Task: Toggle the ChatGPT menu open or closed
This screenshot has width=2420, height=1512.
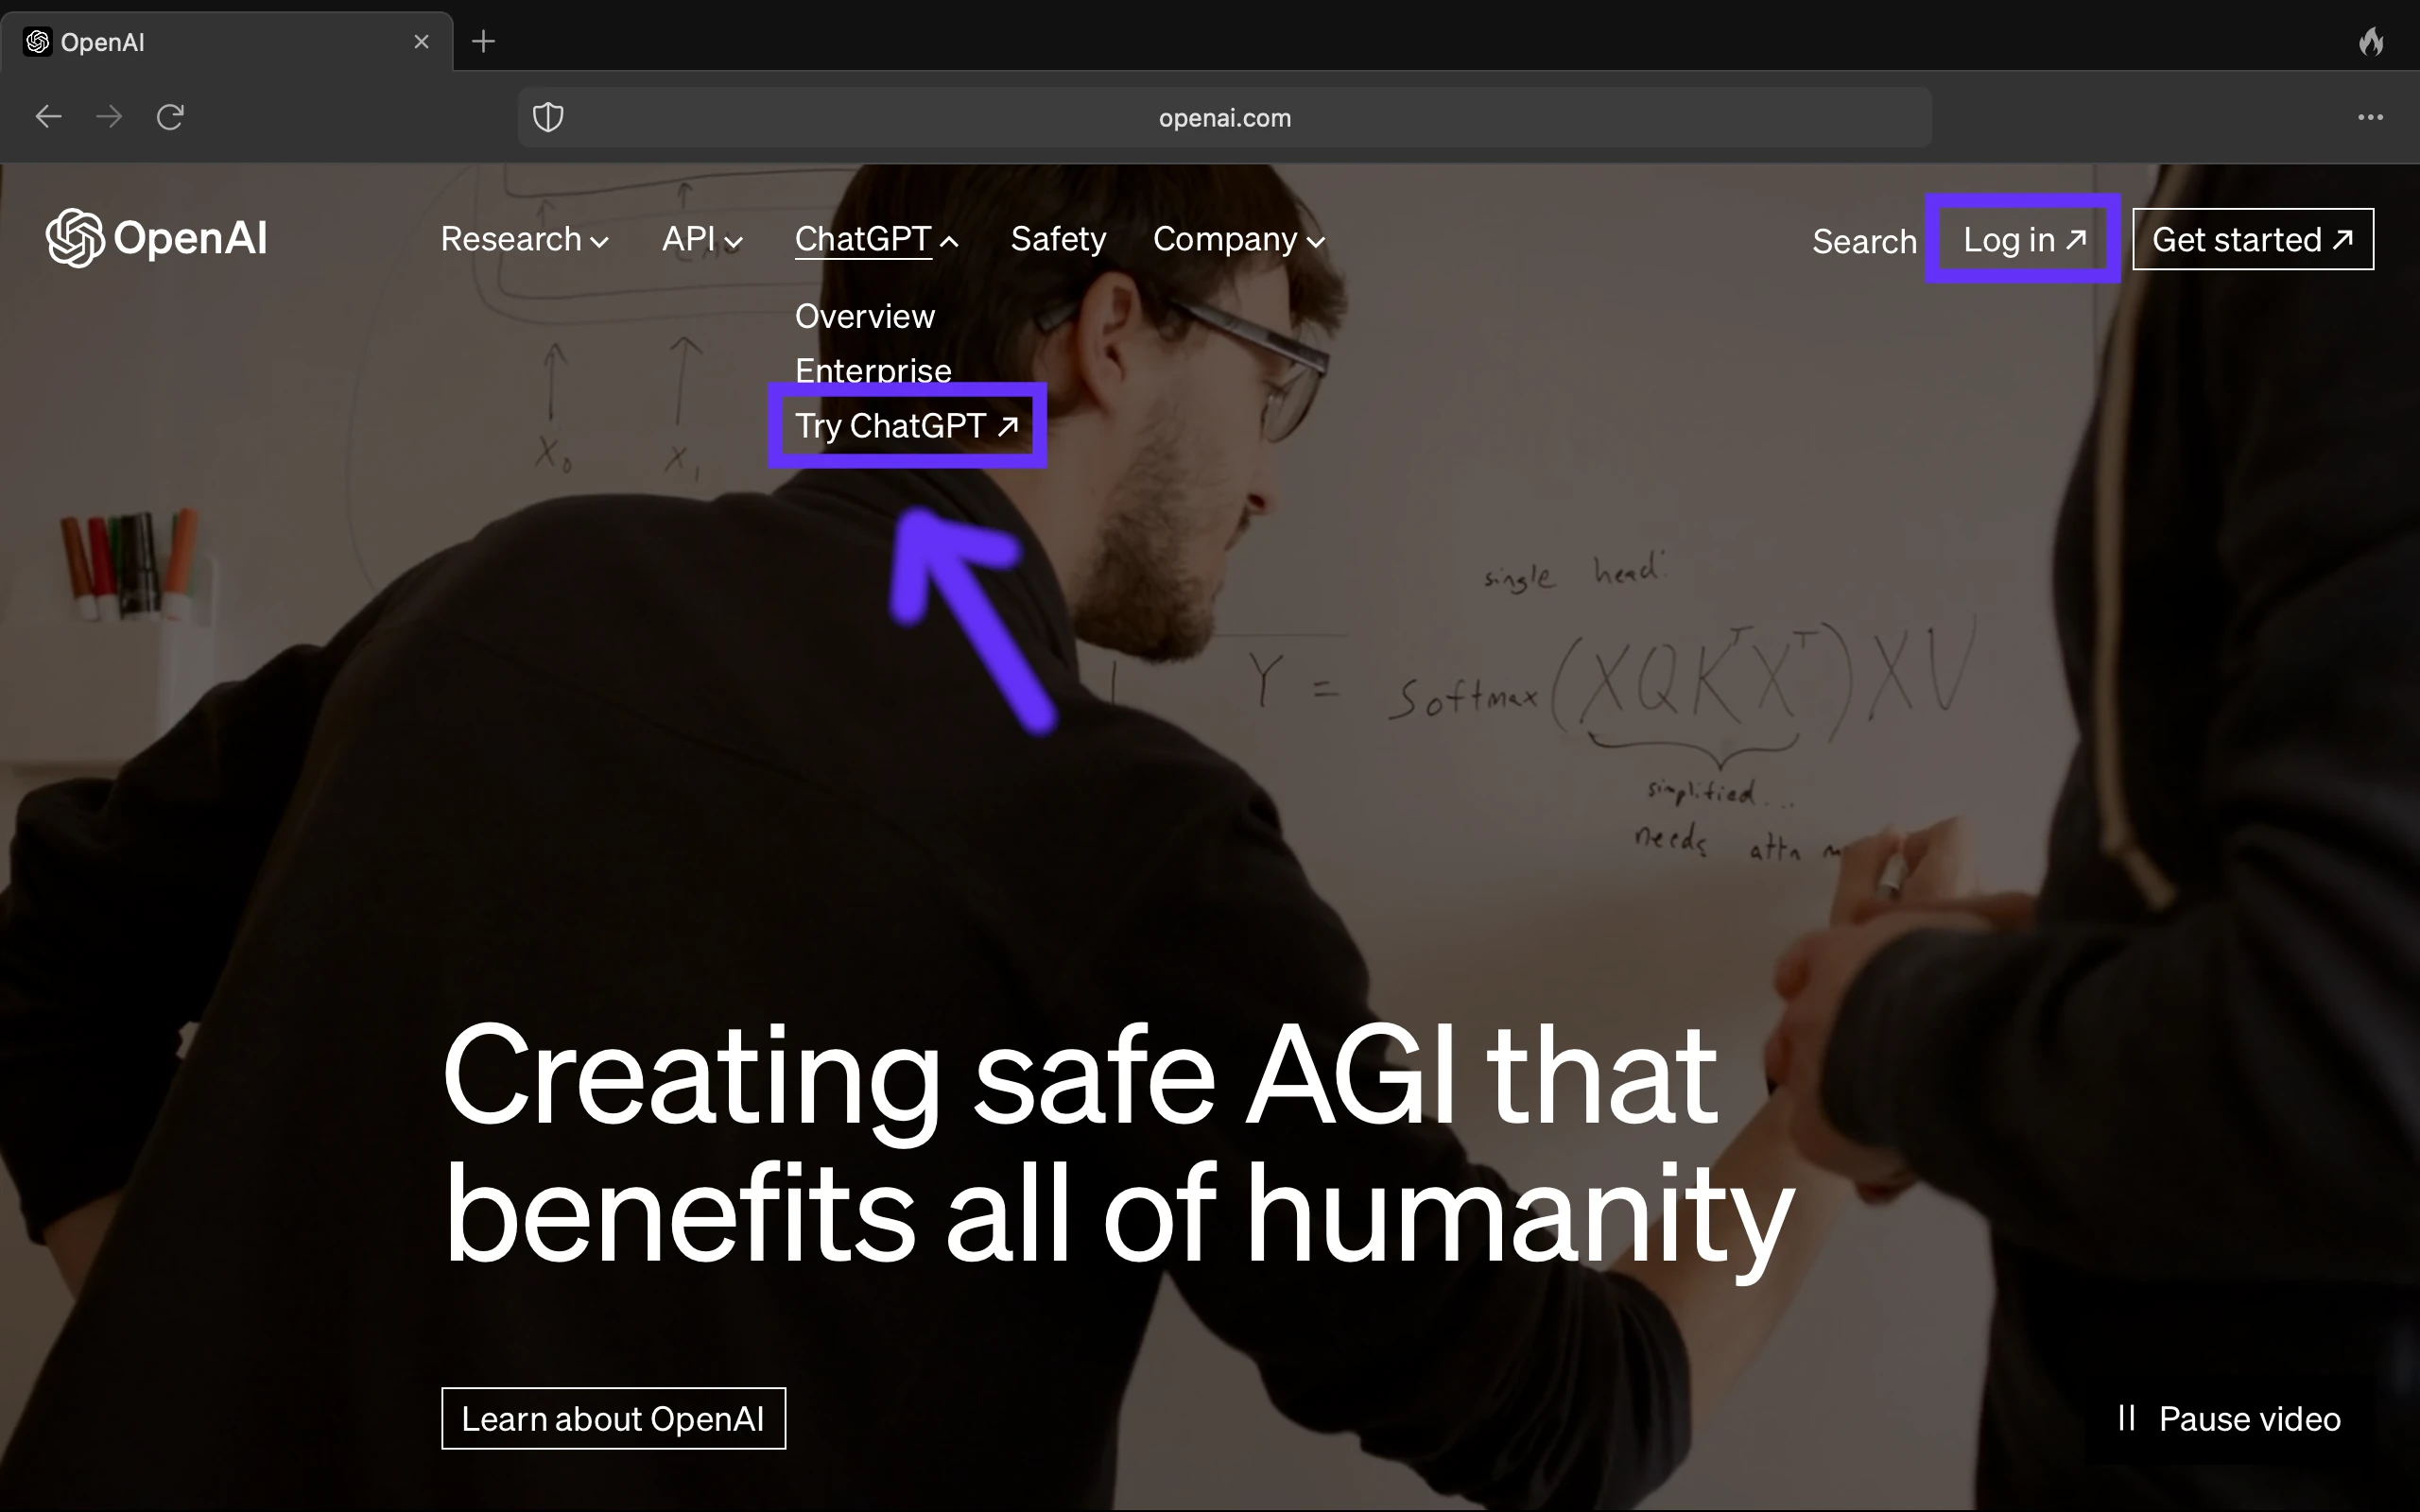Action: [x=874, y=239]
